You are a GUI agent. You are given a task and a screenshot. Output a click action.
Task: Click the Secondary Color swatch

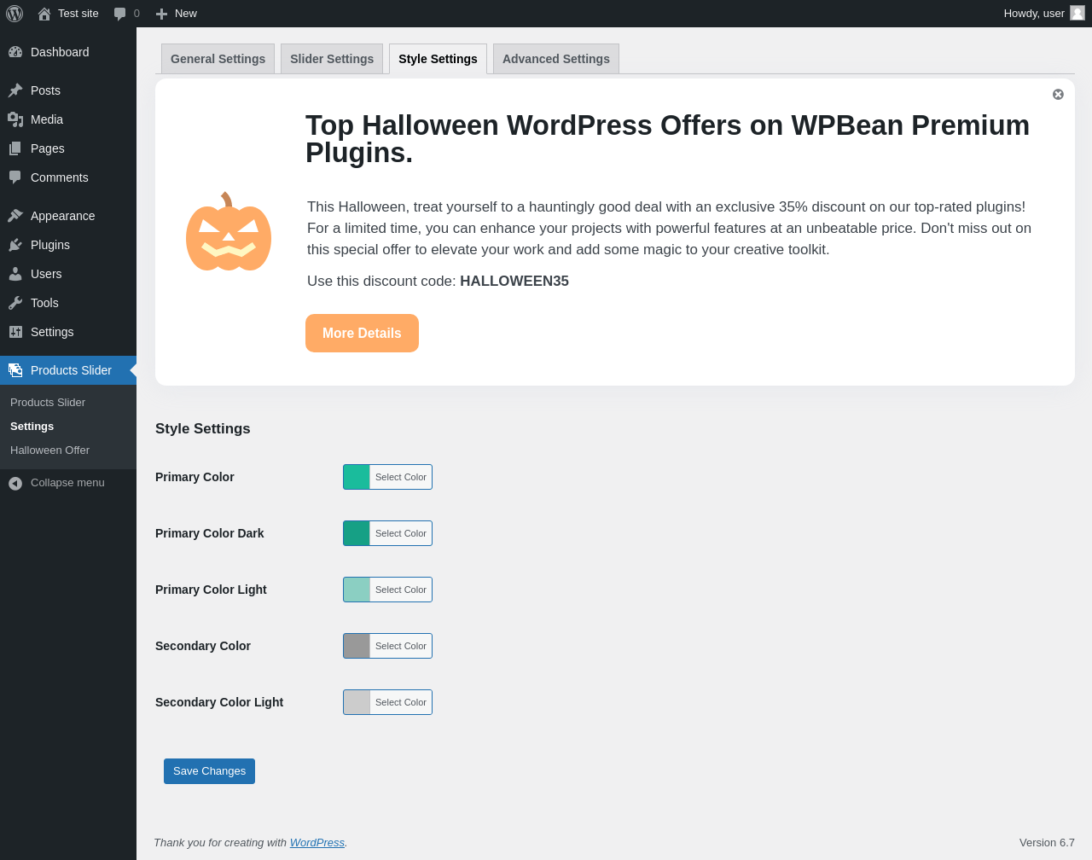tap(357, 646)
